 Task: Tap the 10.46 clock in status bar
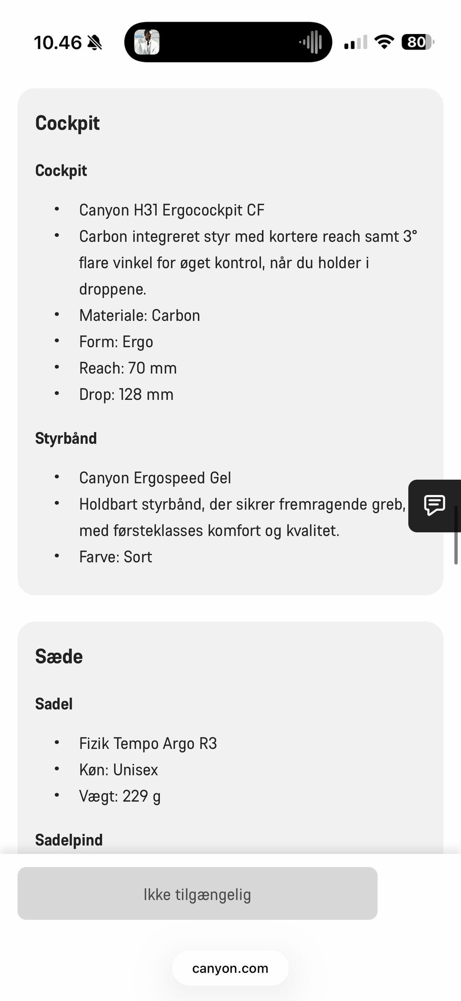point(58,43)
